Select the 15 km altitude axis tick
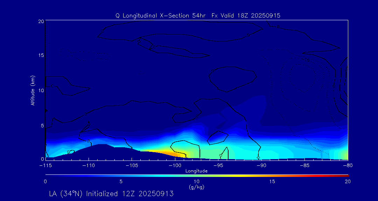378x201 pixels. (x=41, y=55)
